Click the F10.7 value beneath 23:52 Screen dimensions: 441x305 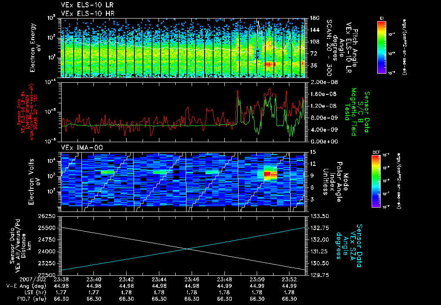[x=289, y=299]
